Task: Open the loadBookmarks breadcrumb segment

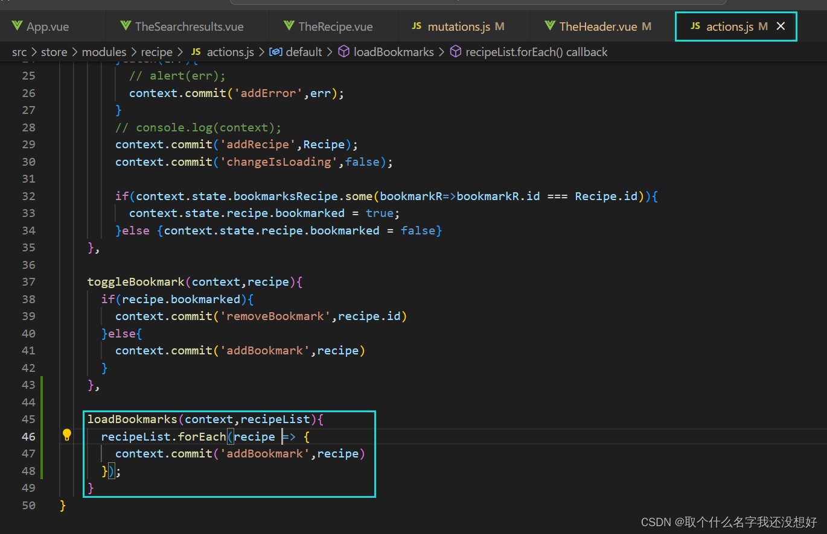Action: point(394,52)
